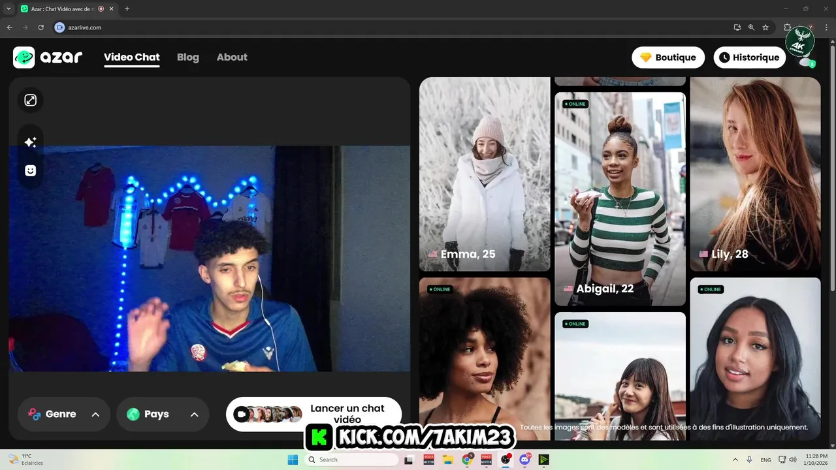Open OBS Studio from taskbar

point(506,460)
